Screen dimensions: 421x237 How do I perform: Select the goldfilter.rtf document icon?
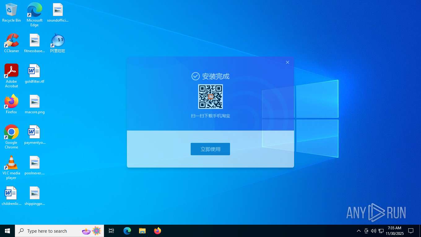coord(34,74)
